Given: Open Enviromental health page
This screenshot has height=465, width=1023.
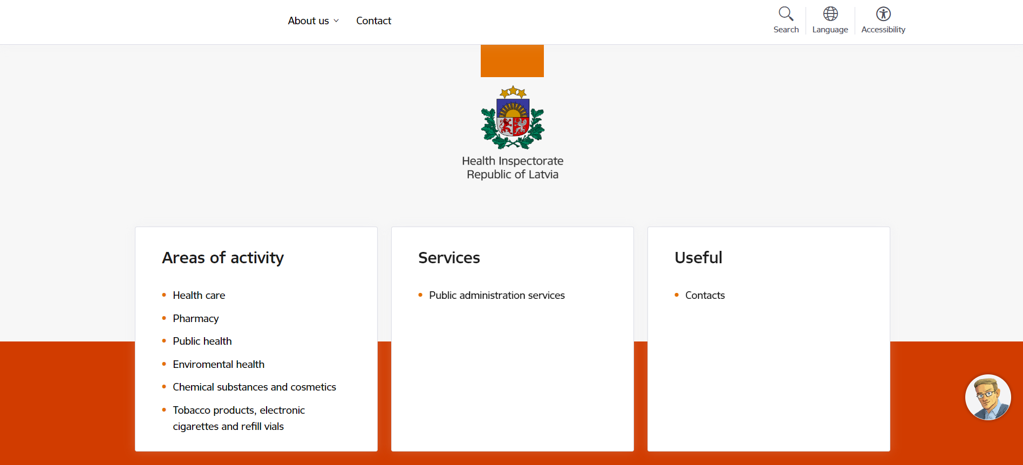Looking at the screenshot, I should point(218,365).
